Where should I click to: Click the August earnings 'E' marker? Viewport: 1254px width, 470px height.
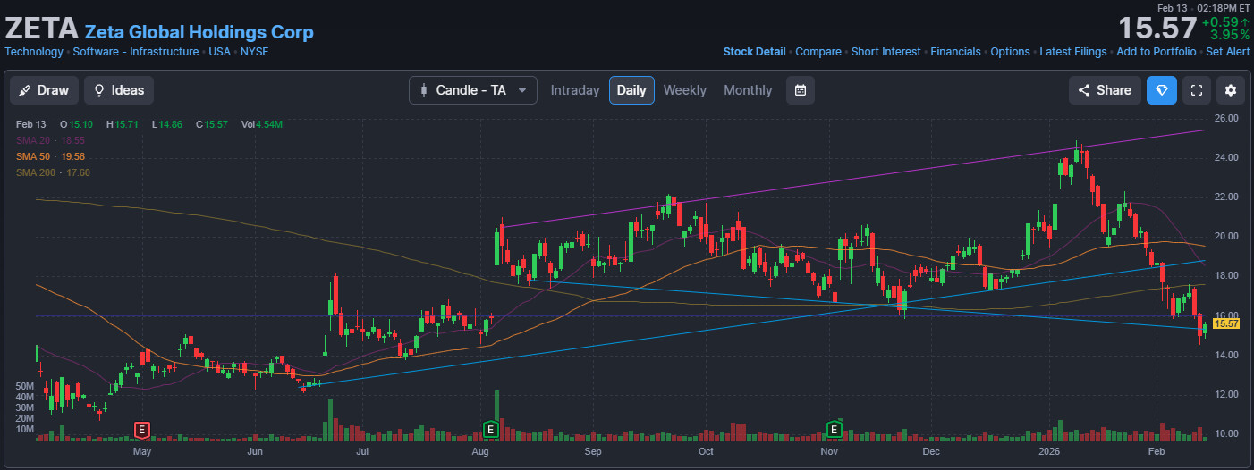coord(490,430)
